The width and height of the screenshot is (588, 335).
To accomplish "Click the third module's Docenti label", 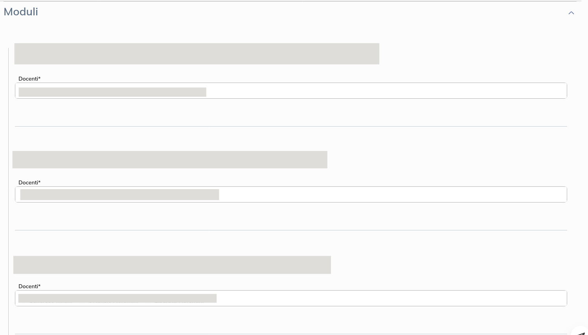I will click(x=29, y=286).
